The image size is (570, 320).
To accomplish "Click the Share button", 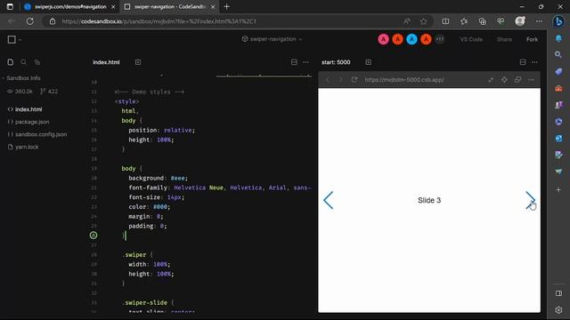I will coord(504,39).
